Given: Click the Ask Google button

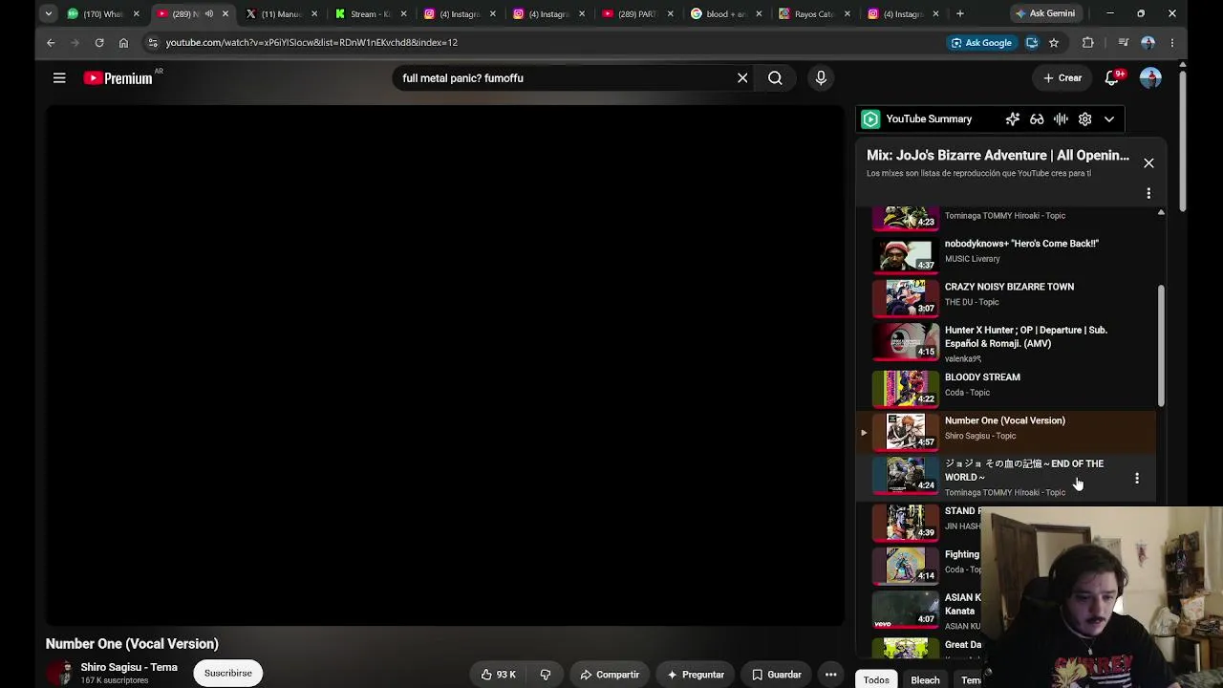Looking at the screenshot, I should (981, 43).
